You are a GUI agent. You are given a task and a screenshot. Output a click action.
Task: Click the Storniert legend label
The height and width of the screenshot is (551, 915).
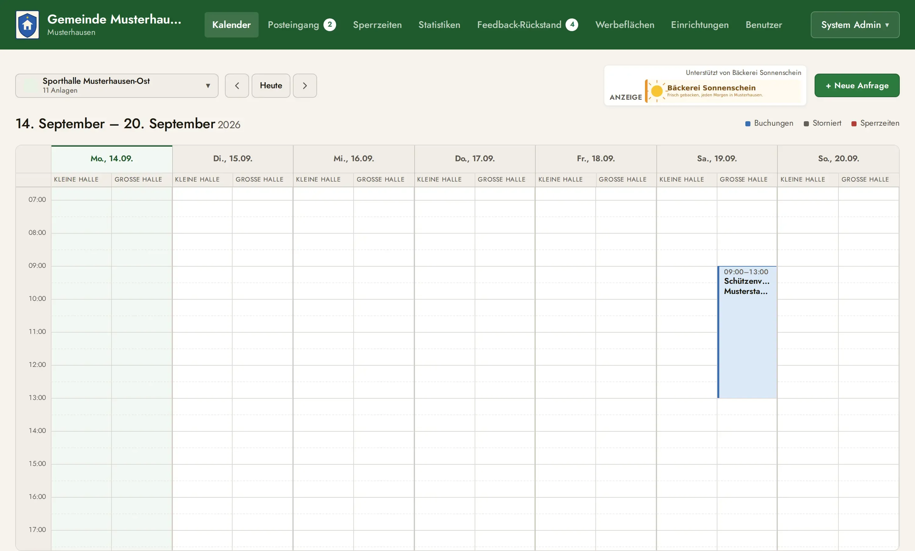point(827,123)
